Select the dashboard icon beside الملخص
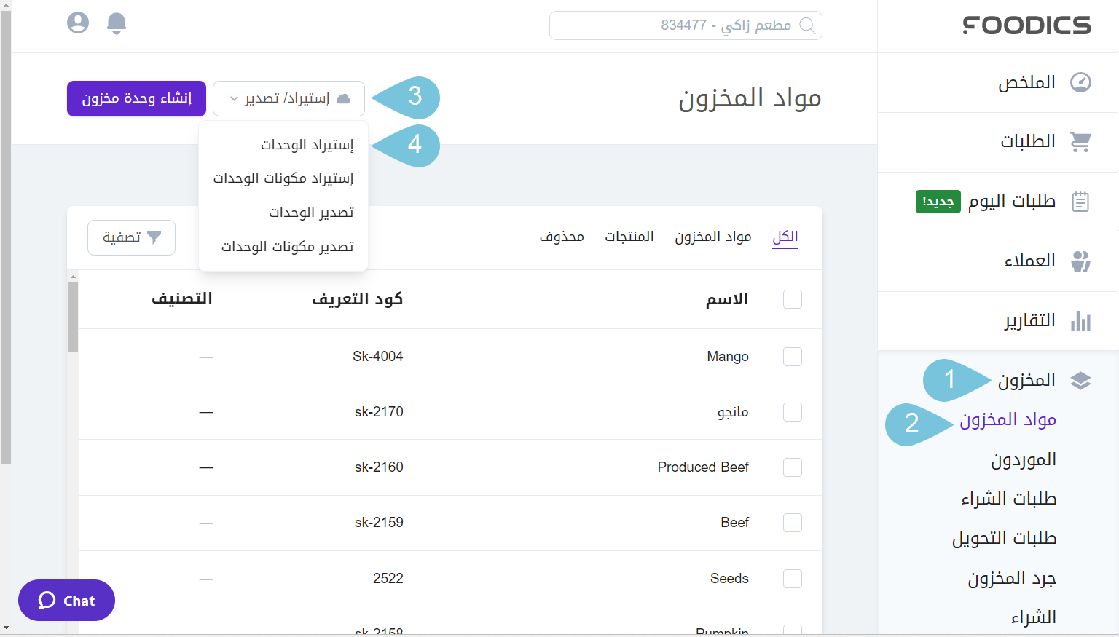This screenshot has width=1119, height=637. pos(1081,82)
